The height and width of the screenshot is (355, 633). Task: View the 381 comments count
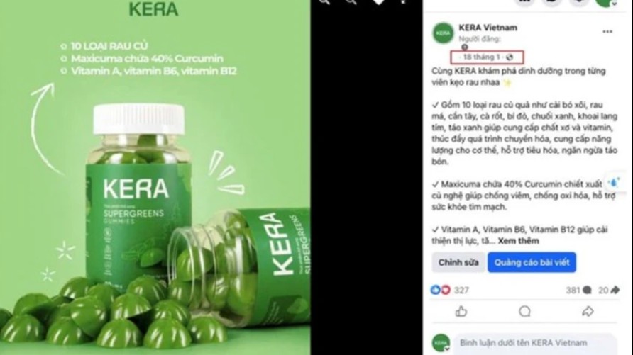tap(578, 290)
